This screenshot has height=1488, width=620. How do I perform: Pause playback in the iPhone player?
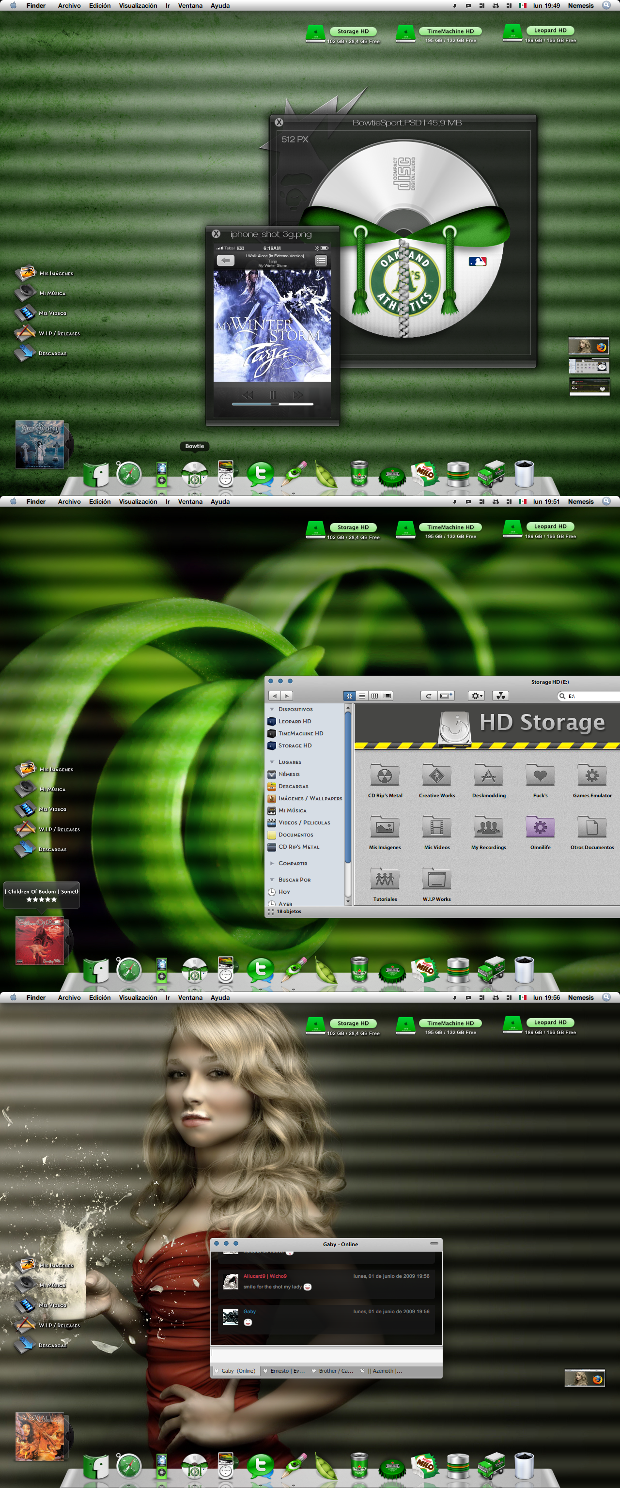click(273, 395)
